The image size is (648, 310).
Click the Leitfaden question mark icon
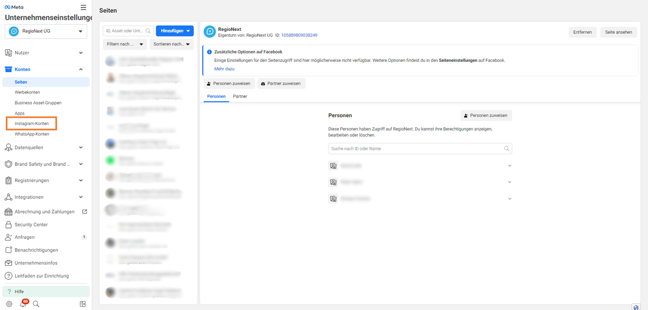pos(8,276)
